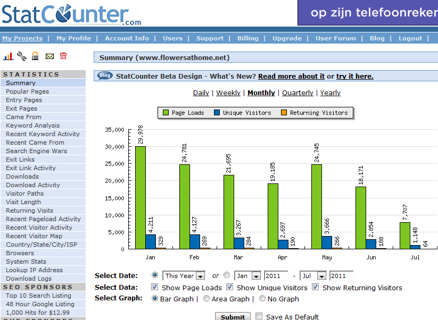Select the Bar Graph radio option
The image size is (438, 320).
click(x=155, y=299)
